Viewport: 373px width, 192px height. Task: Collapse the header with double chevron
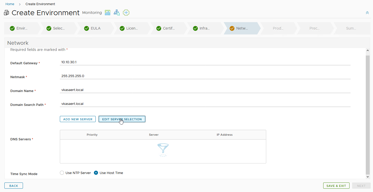tap(367, 13)
